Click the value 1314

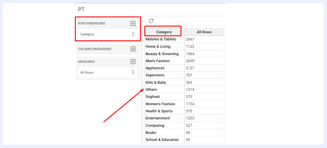(190, 90)
